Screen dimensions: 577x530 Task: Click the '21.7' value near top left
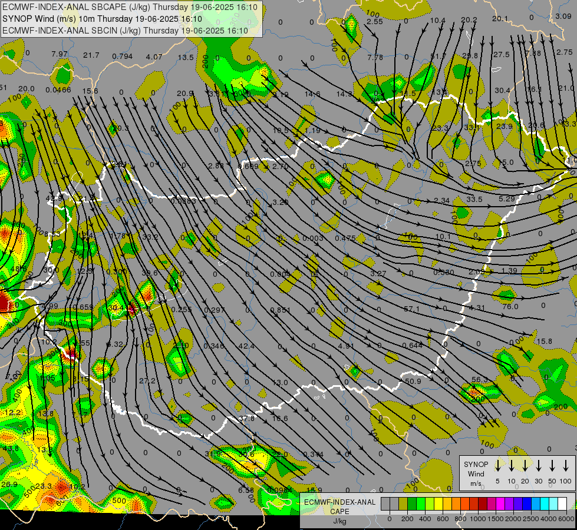click(x=91, y=55)
